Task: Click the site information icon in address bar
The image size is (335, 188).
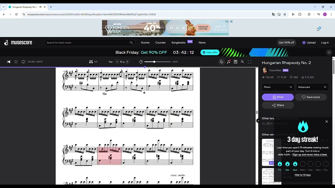Action: [x=24, y=14]
